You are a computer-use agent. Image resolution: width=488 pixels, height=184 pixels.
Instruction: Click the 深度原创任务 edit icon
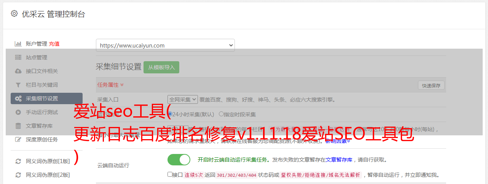[x=18, y=140]
